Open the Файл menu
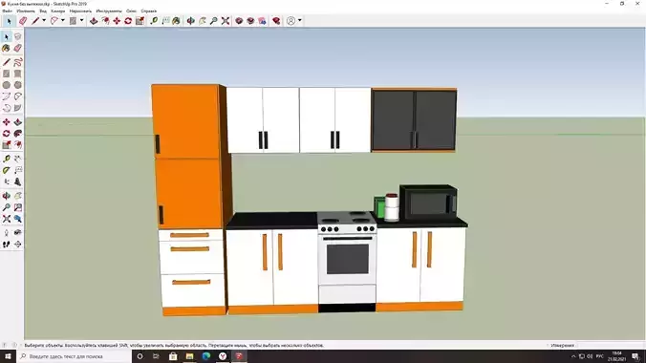Screen dimensions: 646x363 coord(8,11)
